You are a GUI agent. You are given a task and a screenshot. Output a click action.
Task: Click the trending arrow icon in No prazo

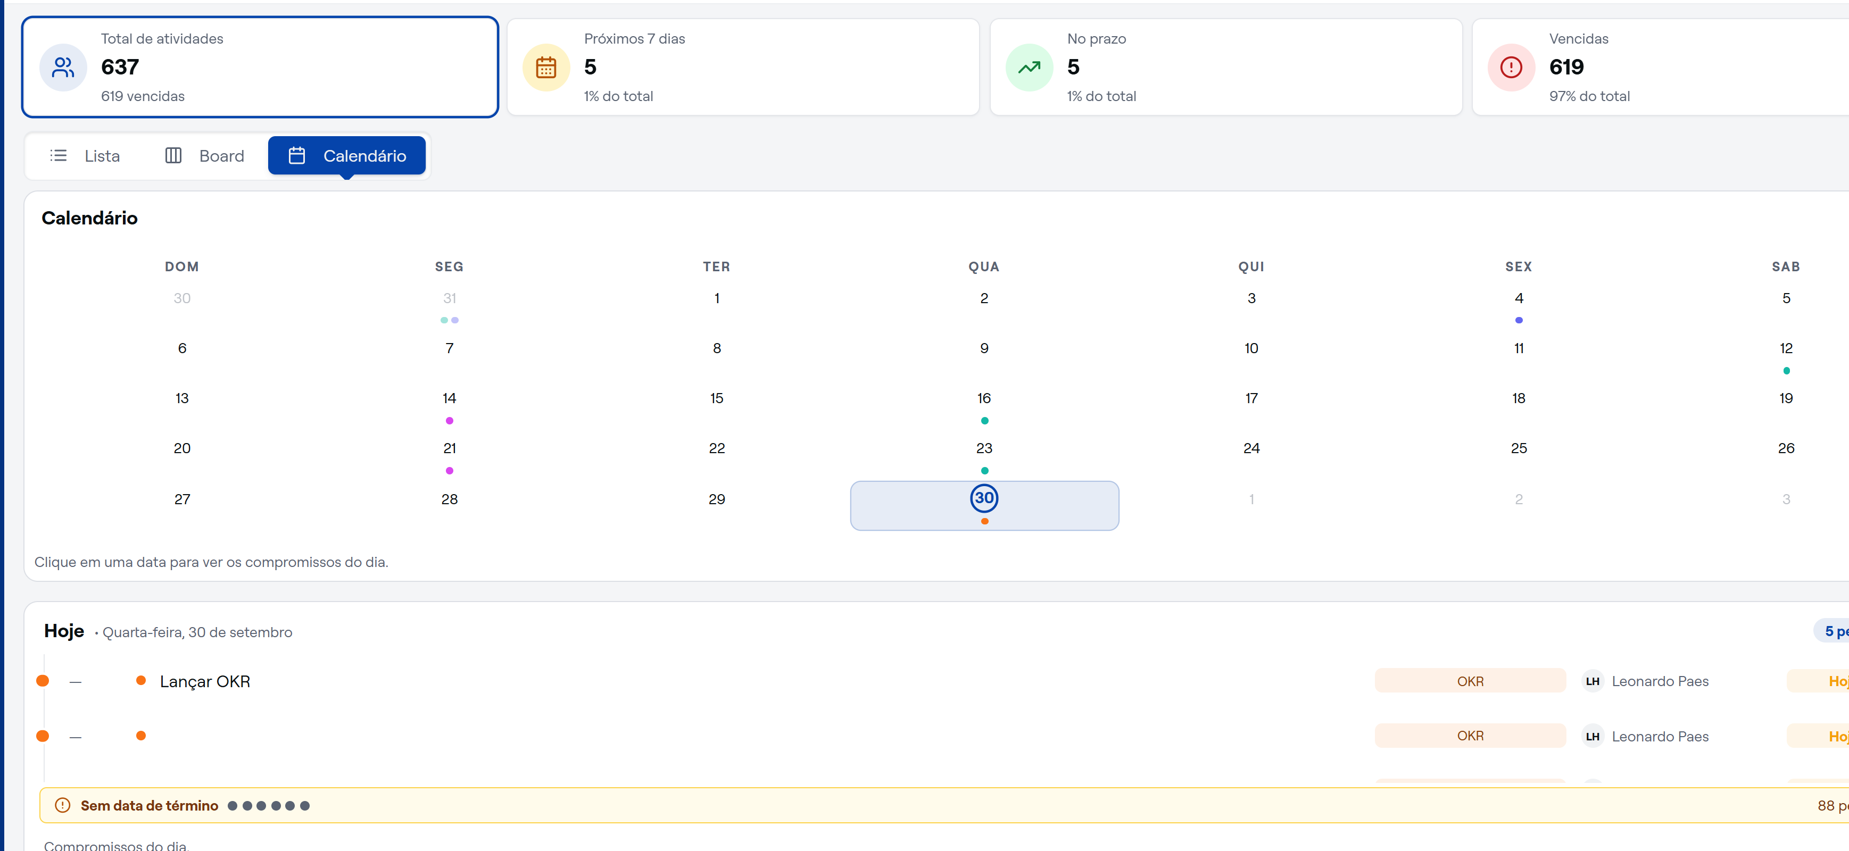[x=1029, y=68]
